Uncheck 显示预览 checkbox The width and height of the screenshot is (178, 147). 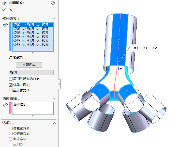click(x=11, y=90)
